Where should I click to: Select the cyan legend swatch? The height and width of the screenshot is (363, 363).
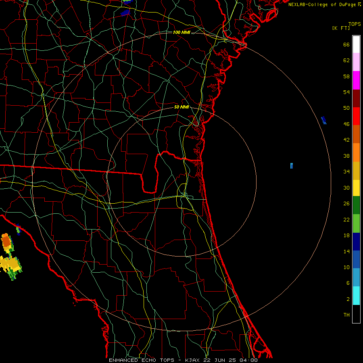[x=356, y=296]
